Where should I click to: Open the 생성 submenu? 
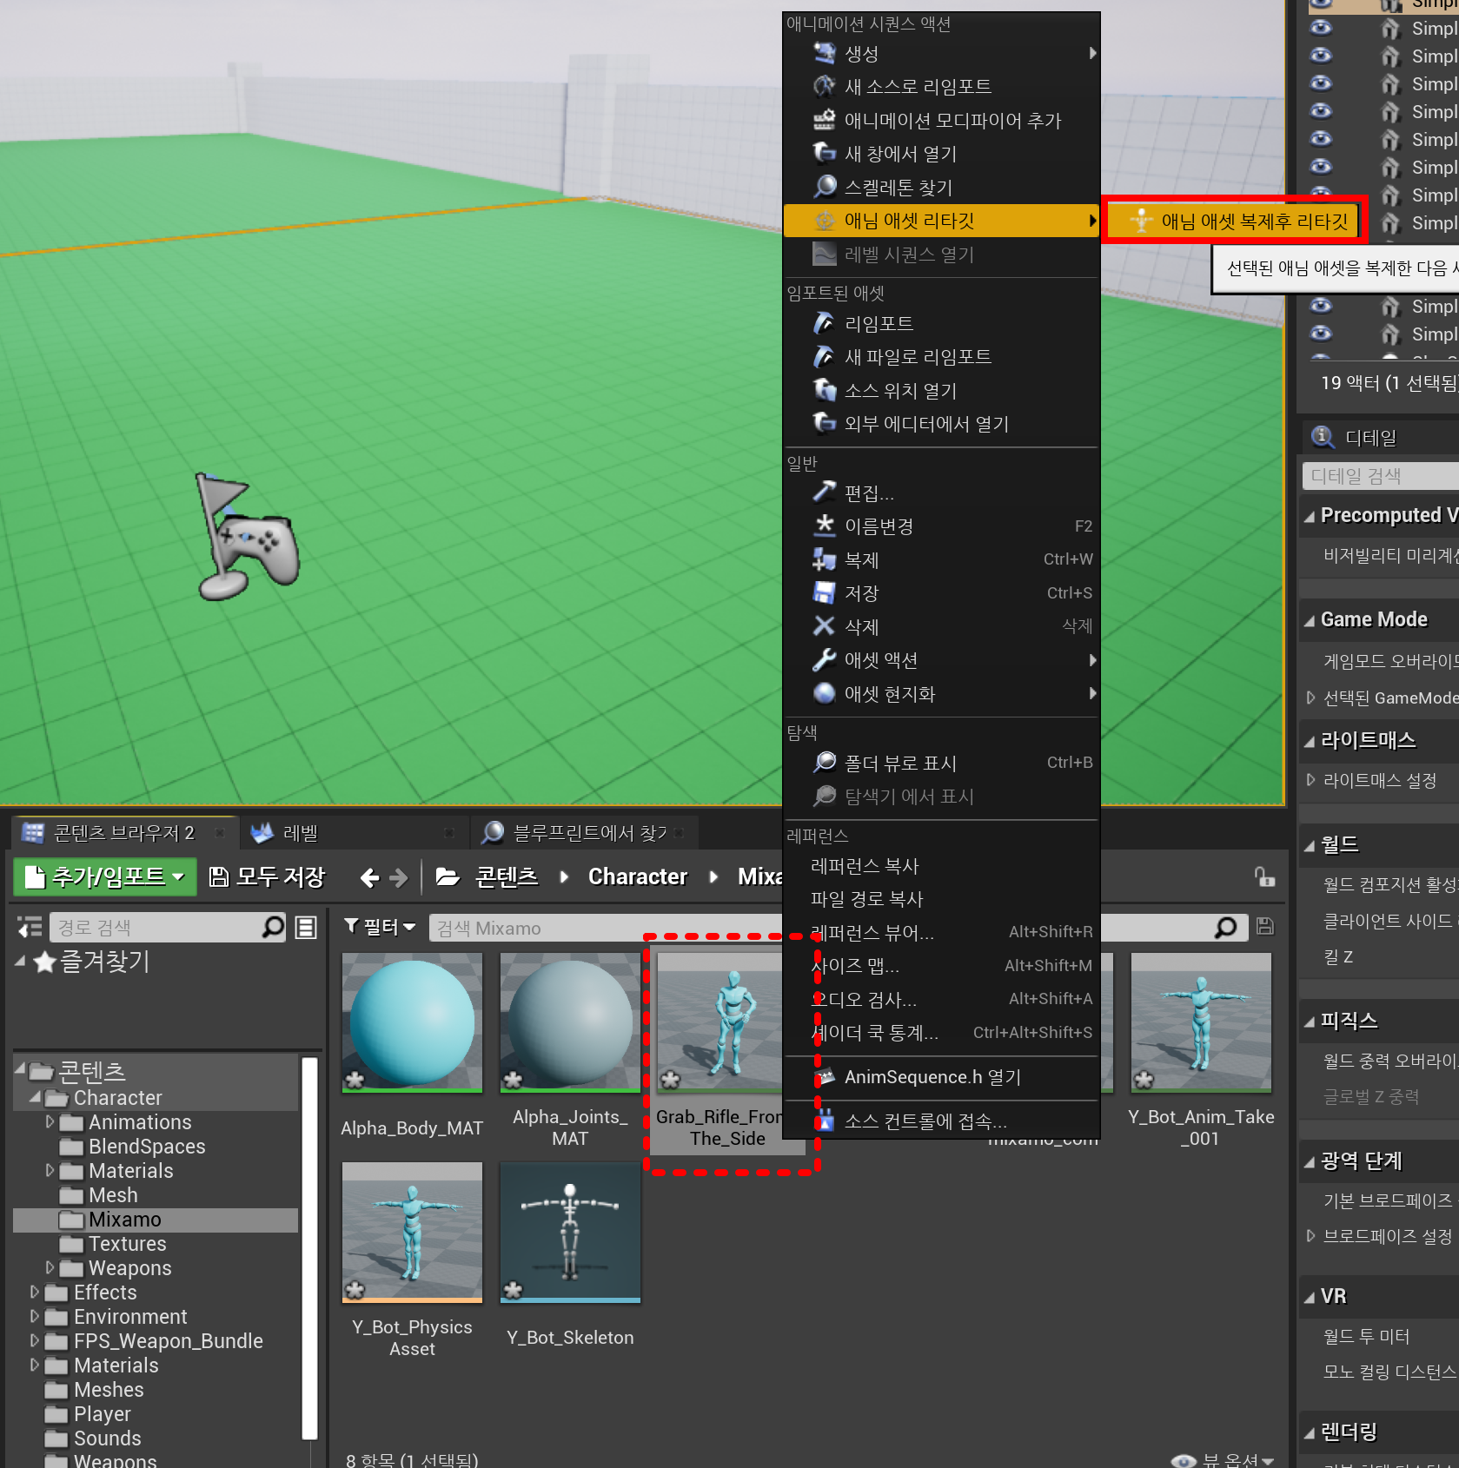tap(941, 54)
